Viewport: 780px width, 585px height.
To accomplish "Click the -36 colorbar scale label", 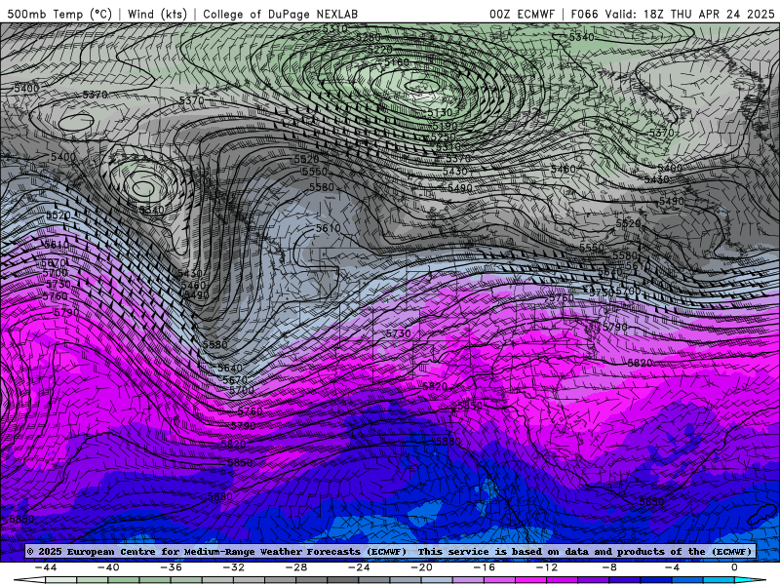I will coord(172,567).
